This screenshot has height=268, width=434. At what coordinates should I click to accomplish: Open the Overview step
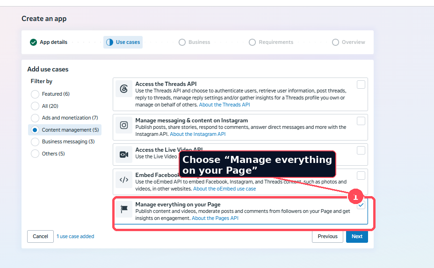[x=348, y=42]
